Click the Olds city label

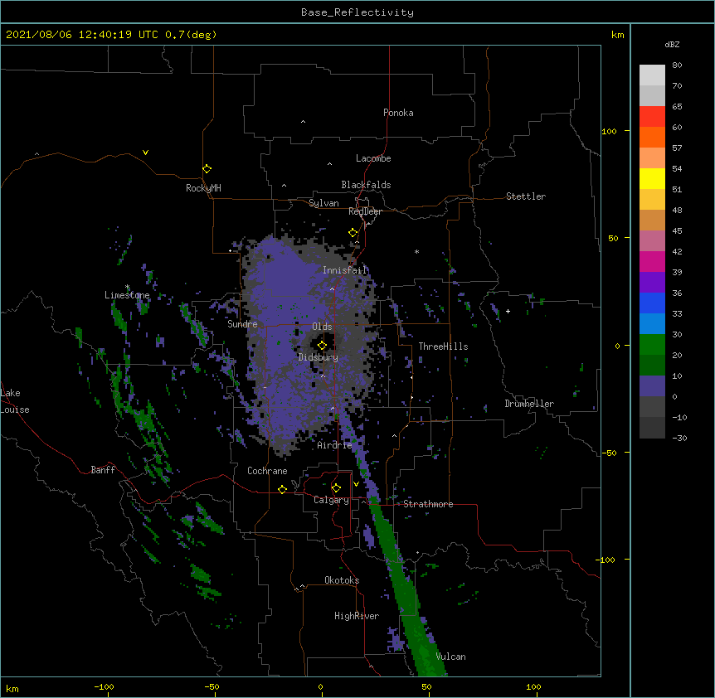coord(322,327)
